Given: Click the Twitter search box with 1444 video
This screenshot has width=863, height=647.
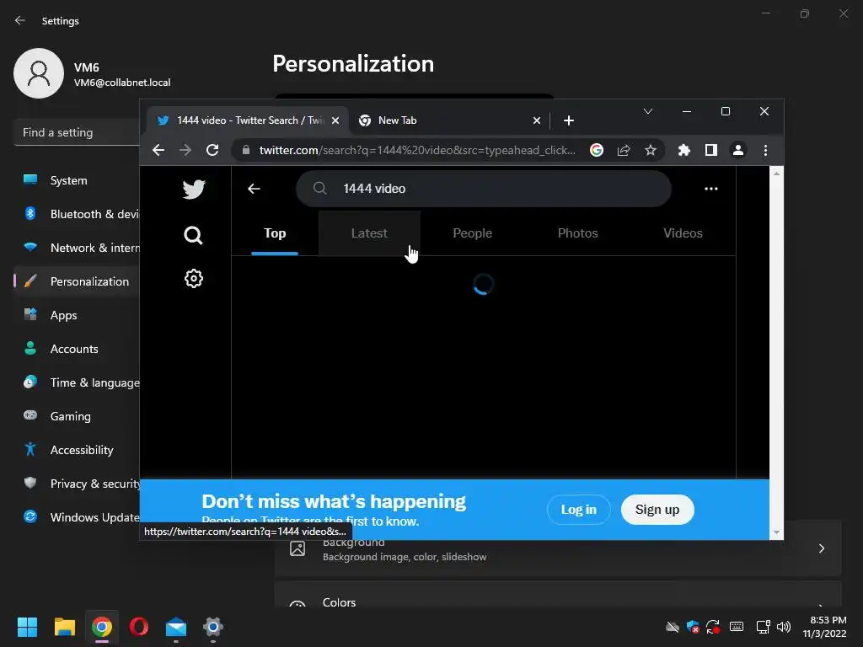Looking at the screenshot, I should (484, 189).
